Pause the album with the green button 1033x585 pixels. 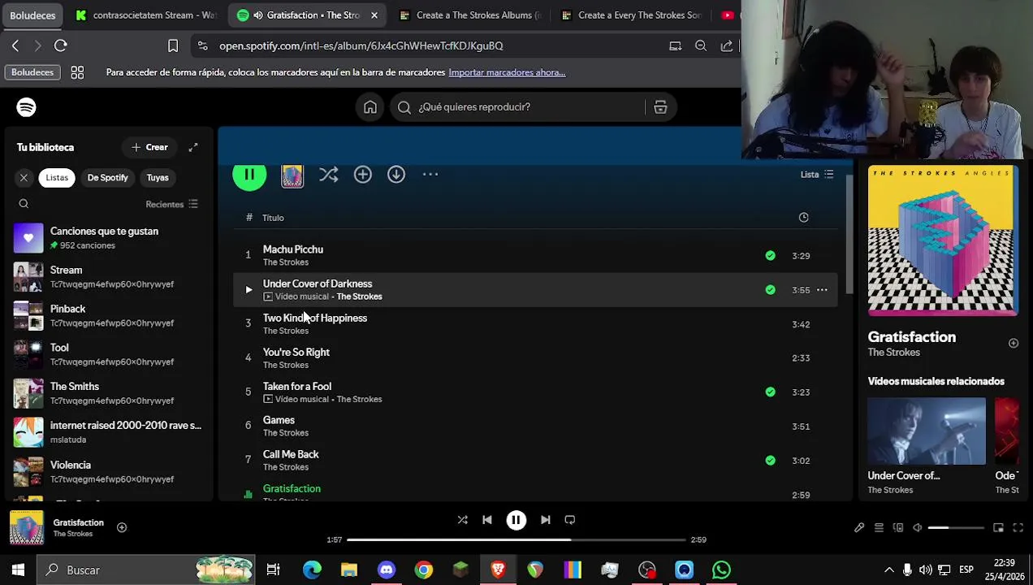pyautogui.click(x=249, y=175)
